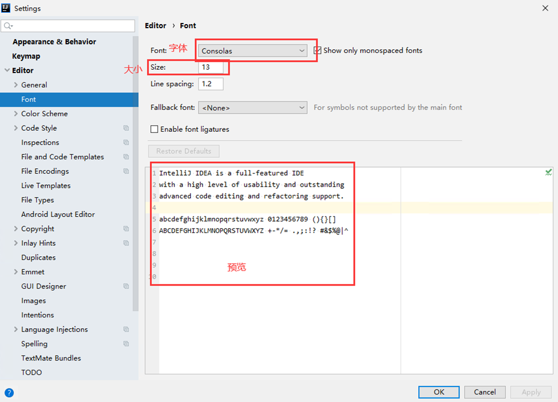Screen dimensions: 558x402
Task: Expand the Inlay Hints node
Action: click(x=16, y=243)
